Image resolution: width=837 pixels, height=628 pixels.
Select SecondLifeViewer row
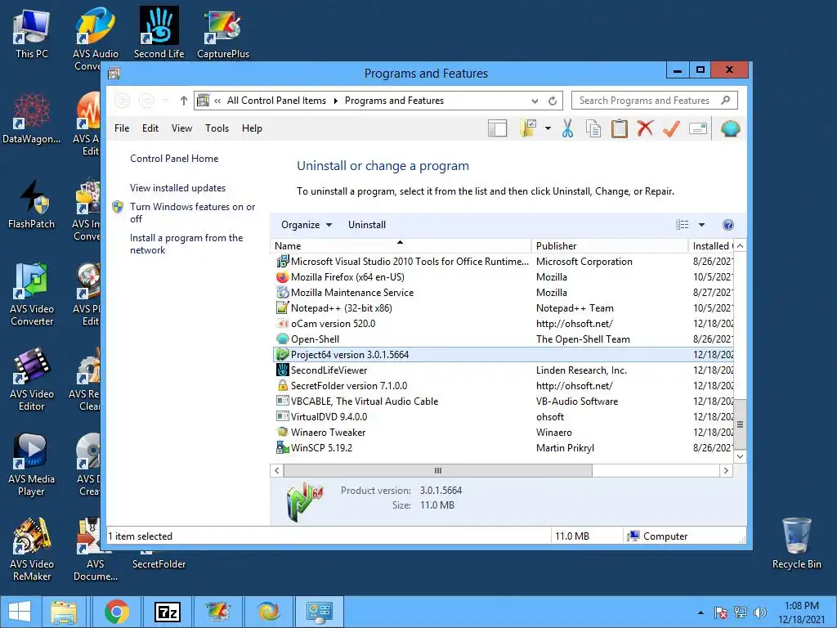(x=503, y=370)
